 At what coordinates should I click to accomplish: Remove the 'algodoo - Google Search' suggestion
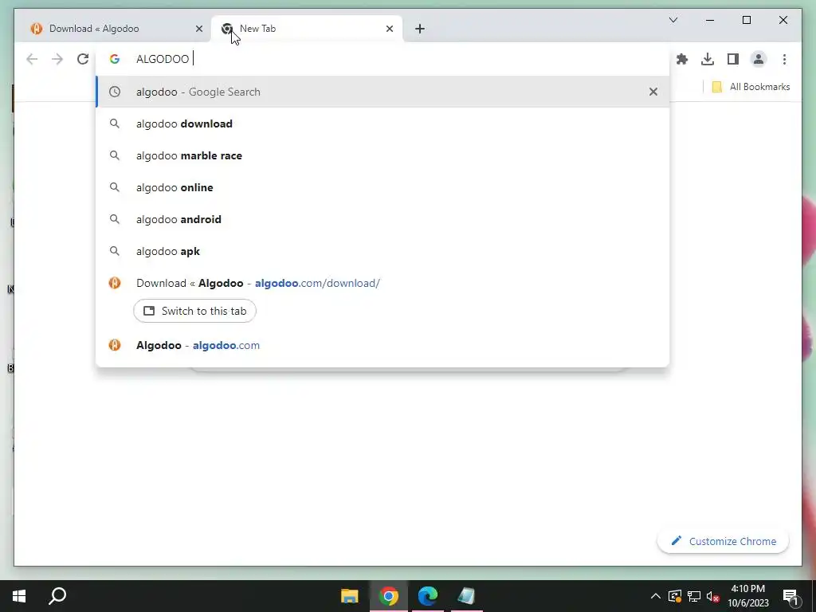[653, 92]
